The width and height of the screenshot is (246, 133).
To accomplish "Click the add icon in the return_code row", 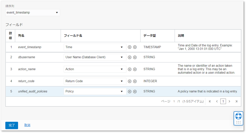I will (x=129, y=81).
